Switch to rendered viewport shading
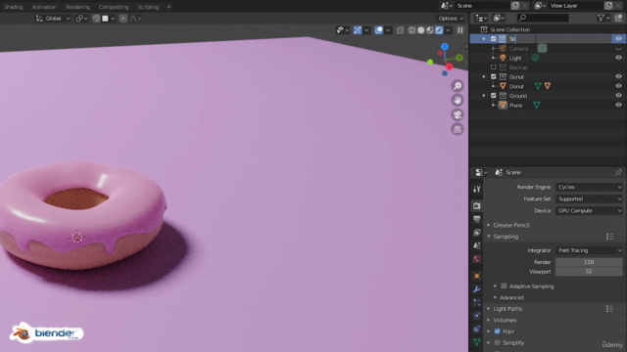The height and width of the screenshot is (352, 627). 439,30
